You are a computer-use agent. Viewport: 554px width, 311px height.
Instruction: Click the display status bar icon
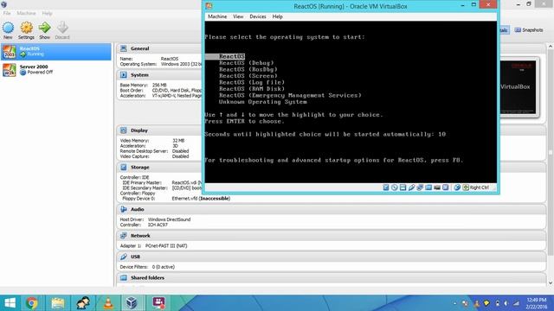tap(437, 187)
